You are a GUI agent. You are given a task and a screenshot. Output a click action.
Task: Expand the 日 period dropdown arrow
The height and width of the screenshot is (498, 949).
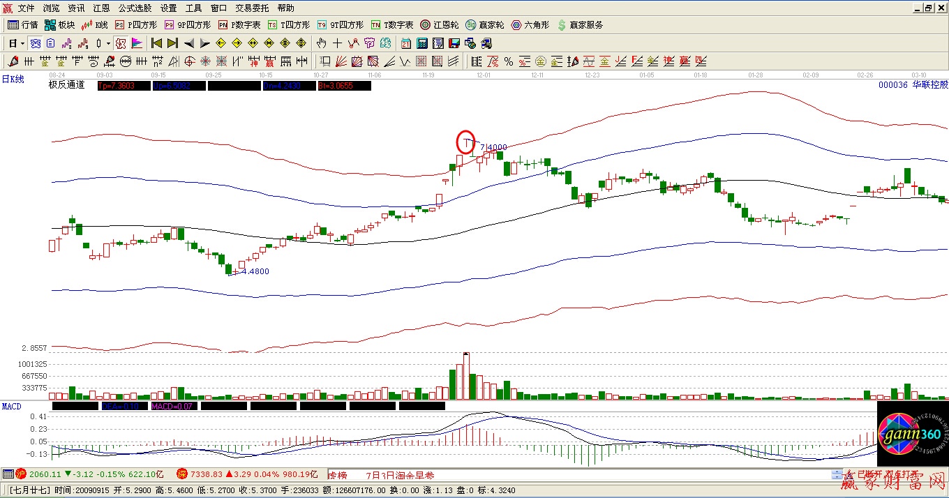coord(23,43)
